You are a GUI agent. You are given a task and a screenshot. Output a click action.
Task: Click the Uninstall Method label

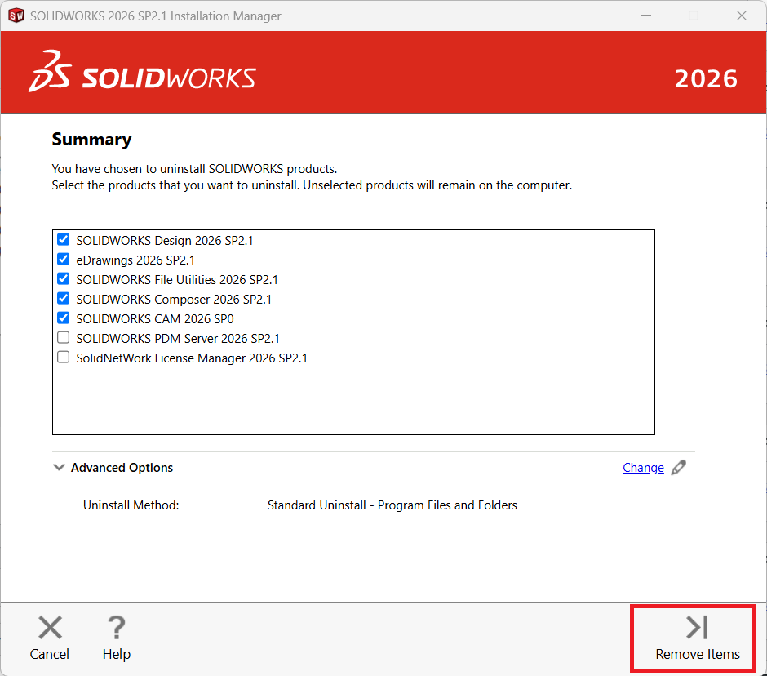click(x=131, y=505)
